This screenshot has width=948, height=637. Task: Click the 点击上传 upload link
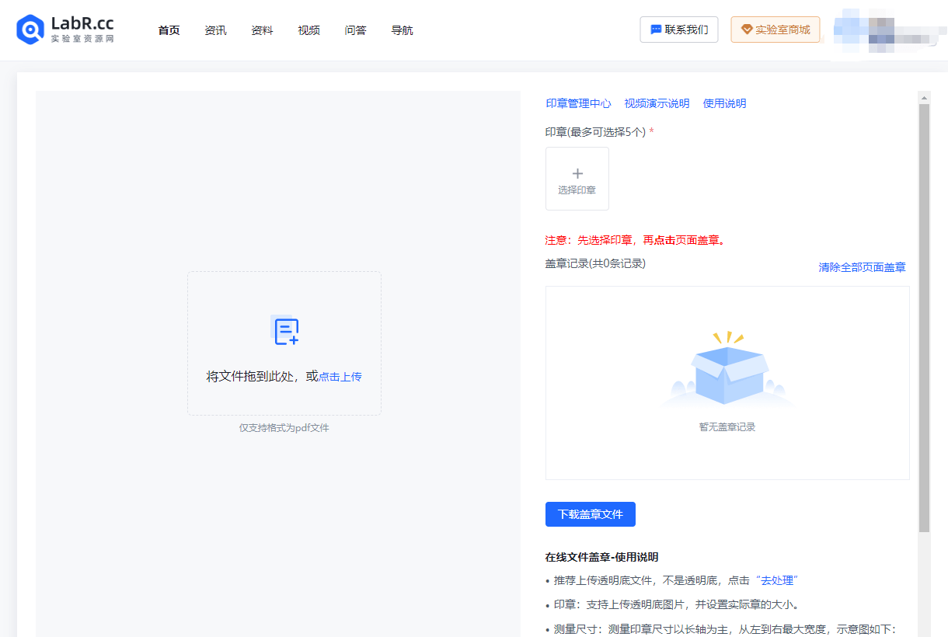[340, 377]
